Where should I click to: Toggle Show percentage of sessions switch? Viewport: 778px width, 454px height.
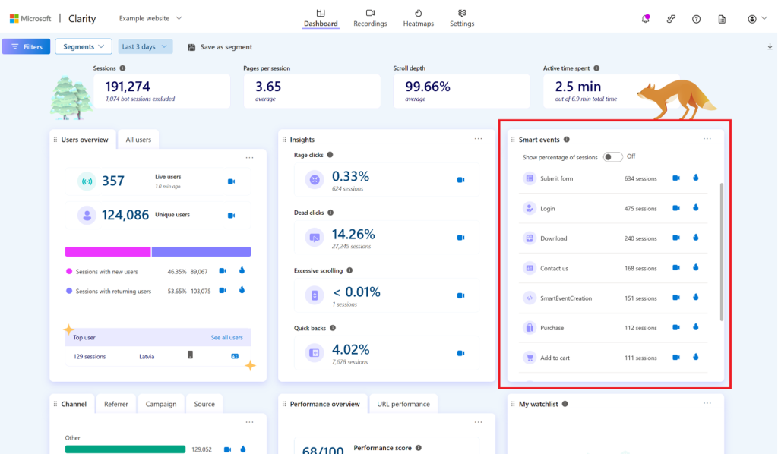coord(612,156)
